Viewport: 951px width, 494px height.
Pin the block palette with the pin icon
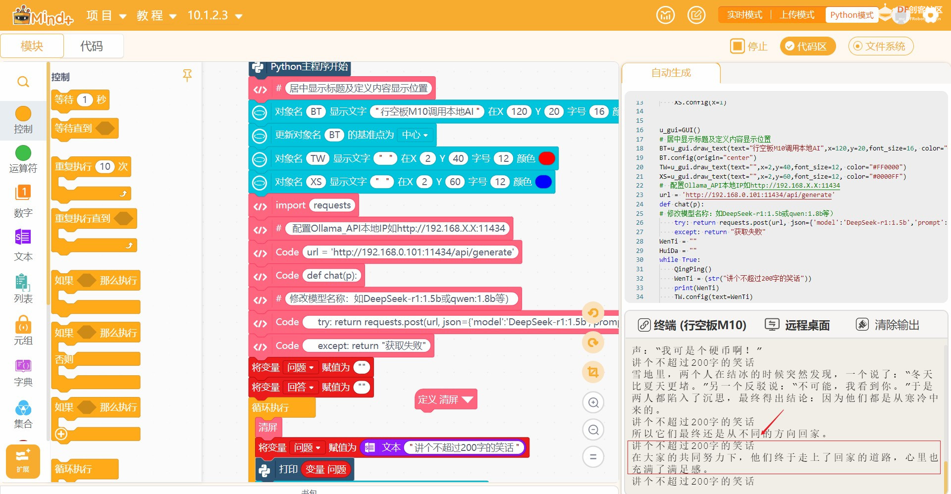click(187, 75)
